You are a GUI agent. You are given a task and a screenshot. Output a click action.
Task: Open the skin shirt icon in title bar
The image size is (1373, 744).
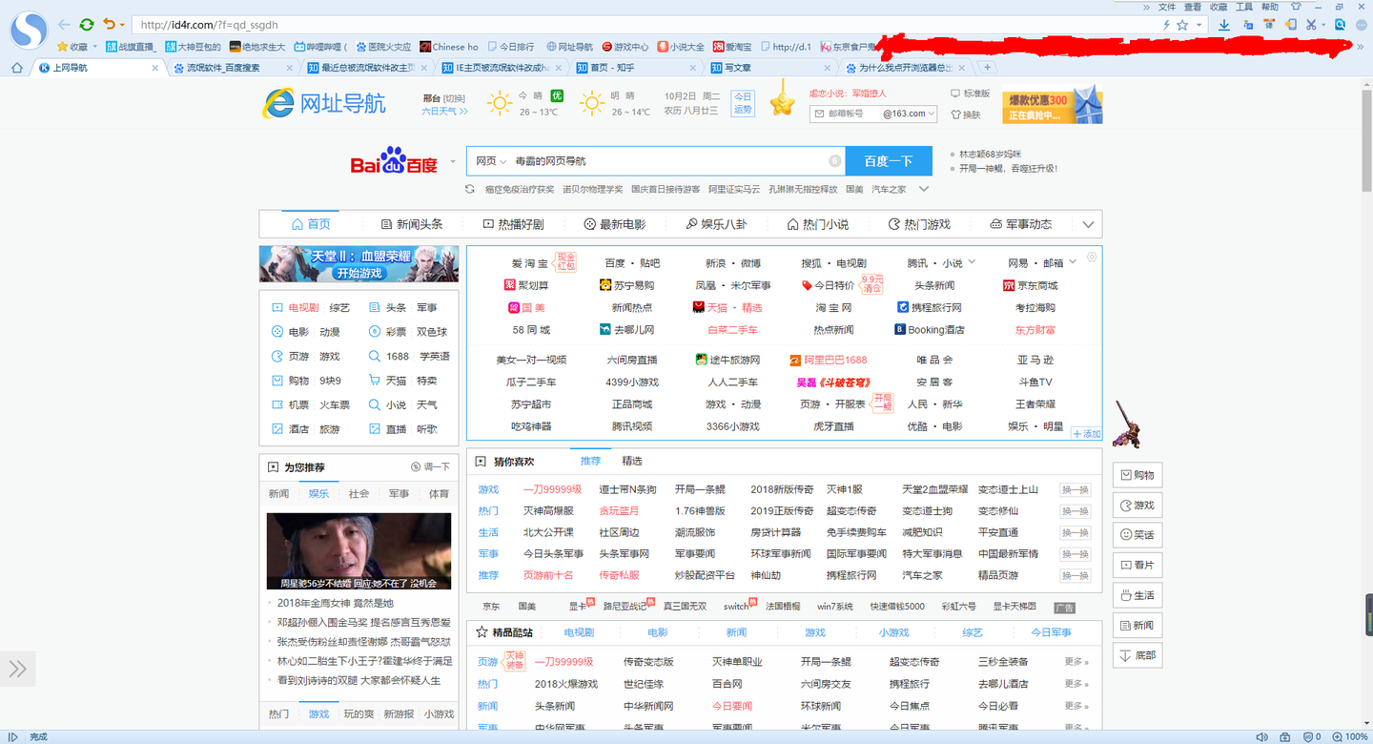[1297, 7]
